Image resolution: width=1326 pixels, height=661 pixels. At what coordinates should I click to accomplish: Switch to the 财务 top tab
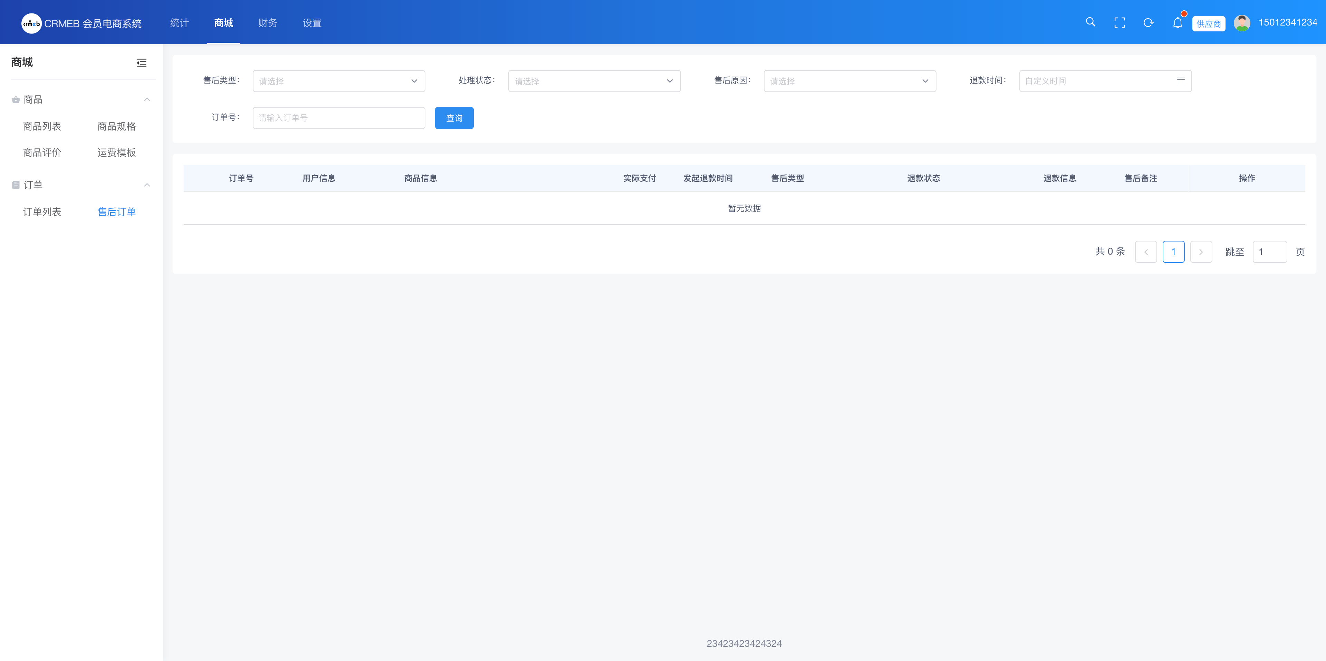pos(268,23)
